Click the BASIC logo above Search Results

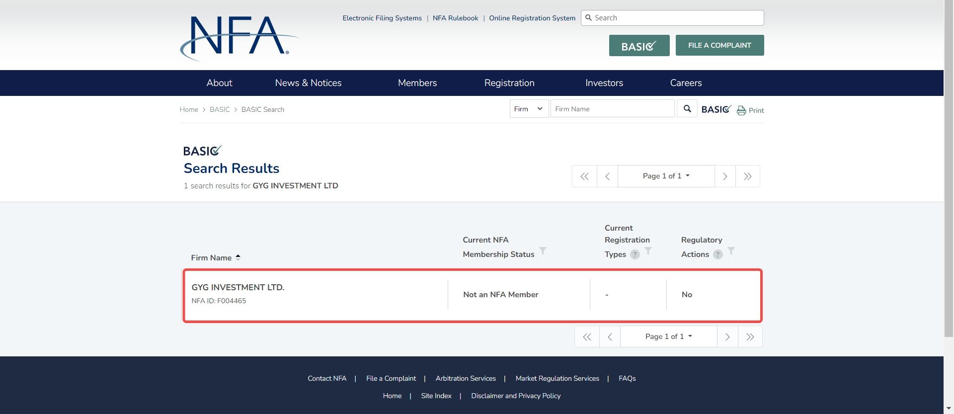pyautogui.click(x=202, y=151)
